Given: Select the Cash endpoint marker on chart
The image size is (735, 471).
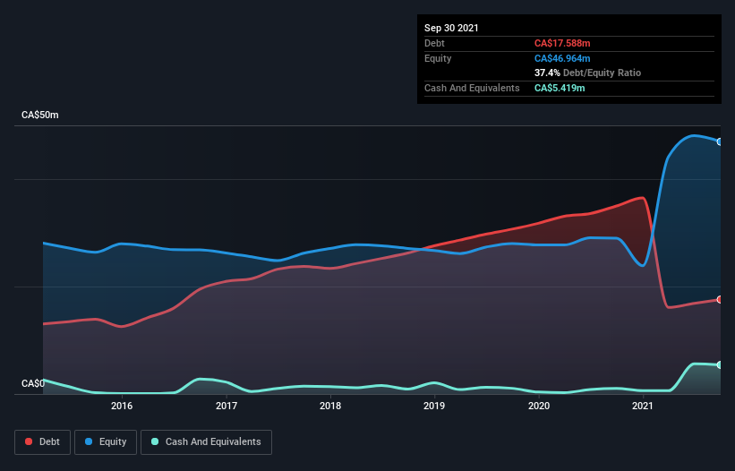Looking at the screenshot, I should (x=720, y=364).
